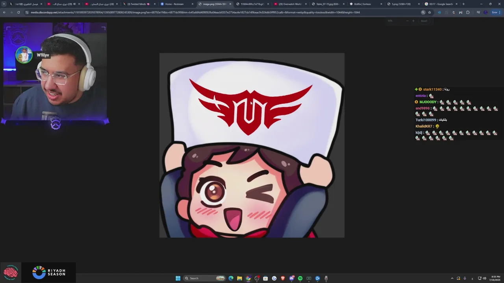
Task: Open Microsoft Store from the taskbar
Action: [265, 278]
